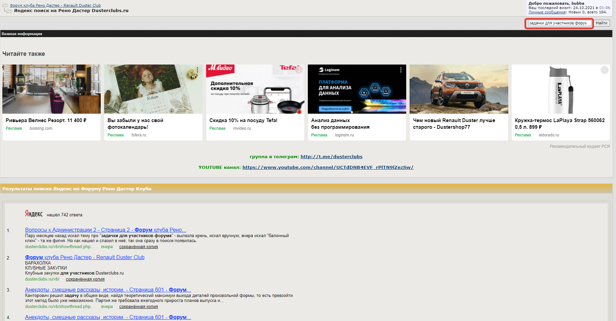The width and height of the screenshot is (616, 321).
Task: Open Чем новый Renault Duster лучше старого article
Action: (454, 124)
